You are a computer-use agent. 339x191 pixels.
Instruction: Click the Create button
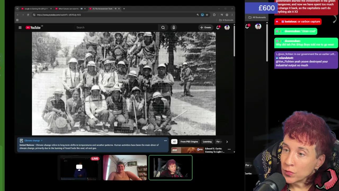click(206, 28)
